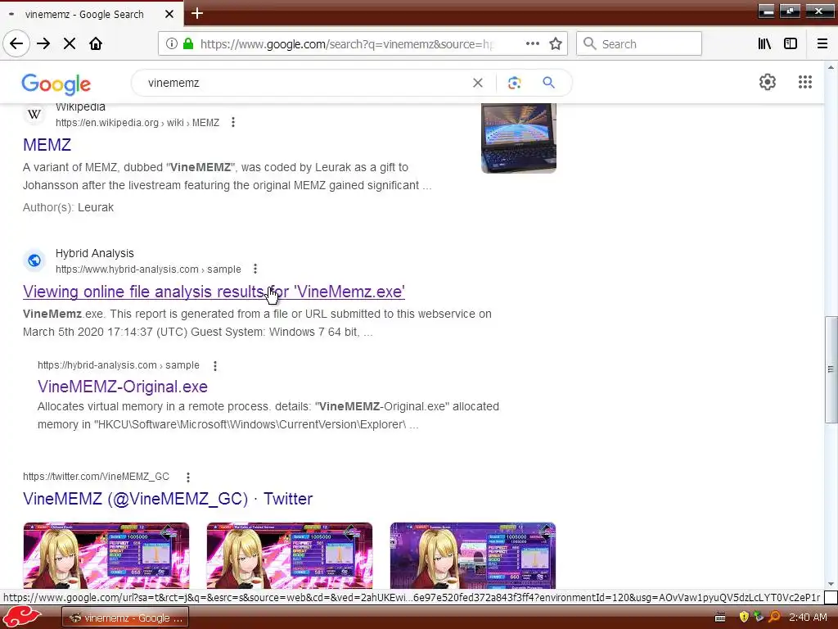This screenshot has height=629, width=838.
Task: Show site information icon in address bar
Action: coord(172,44)
